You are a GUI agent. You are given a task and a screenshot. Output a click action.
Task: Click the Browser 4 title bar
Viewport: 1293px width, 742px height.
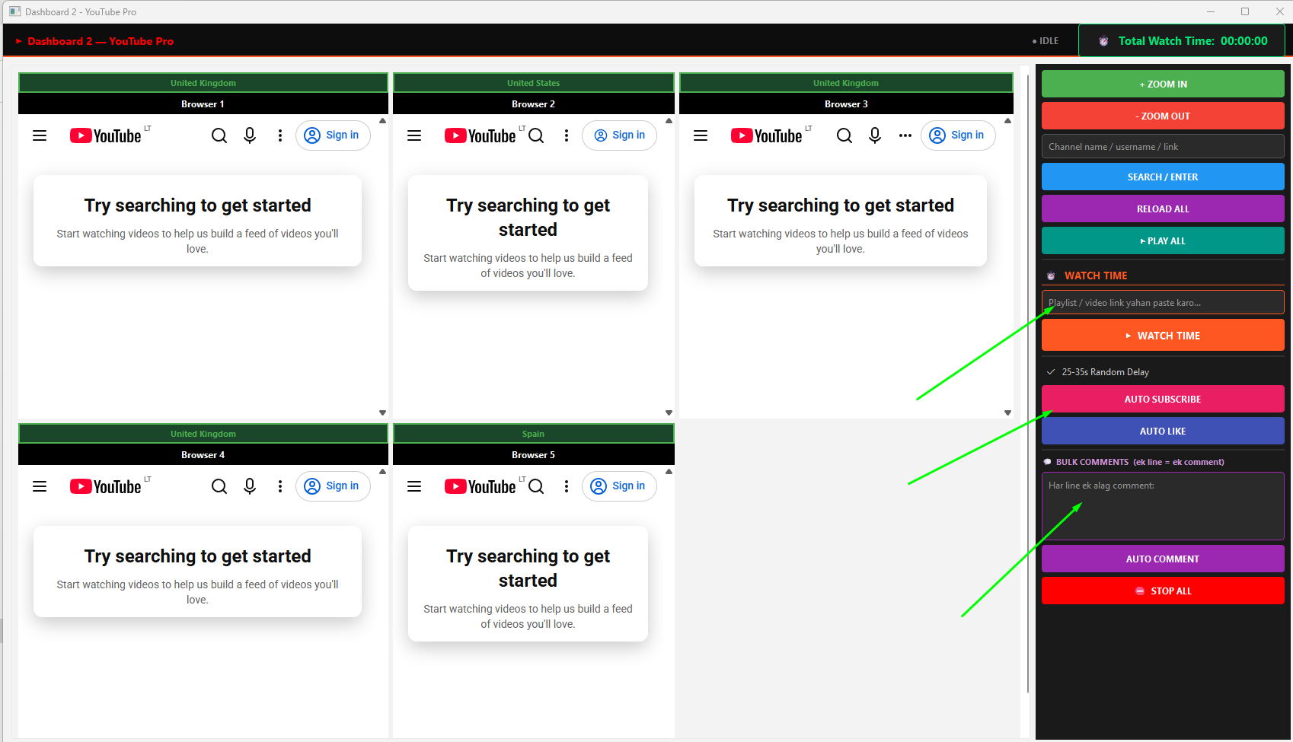click(203, 454)
